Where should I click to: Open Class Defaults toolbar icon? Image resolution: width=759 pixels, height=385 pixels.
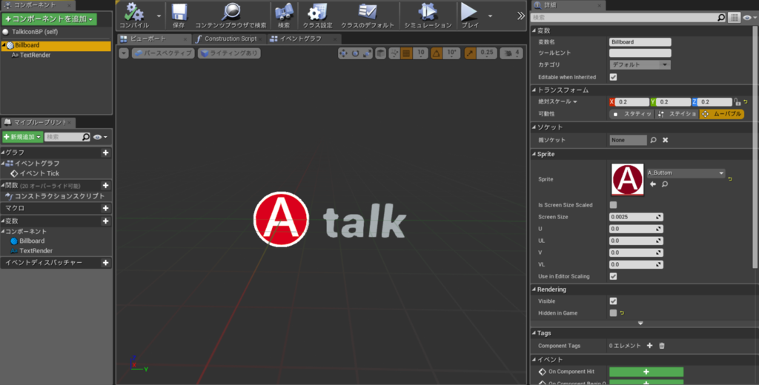[368, 13]
